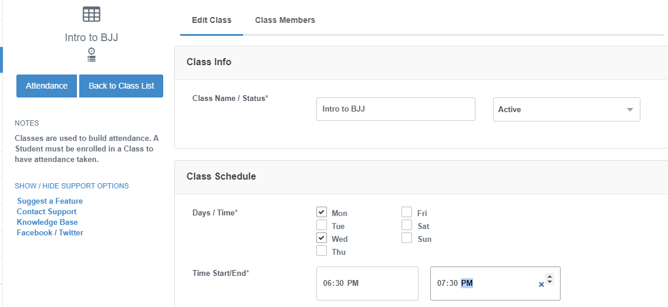The width and height of the screenshot is (668, 307).
Task: Uncheck the Mon checkbox
Action: pos(322,212)
